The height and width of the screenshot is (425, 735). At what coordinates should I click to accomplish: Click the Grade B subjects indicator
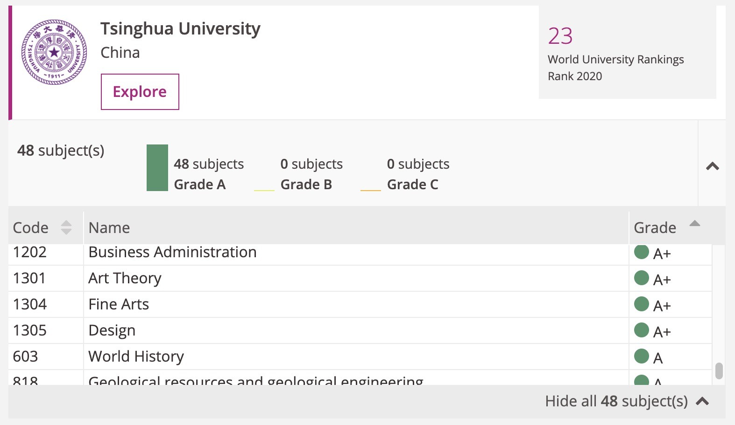(x=306, y=175)
